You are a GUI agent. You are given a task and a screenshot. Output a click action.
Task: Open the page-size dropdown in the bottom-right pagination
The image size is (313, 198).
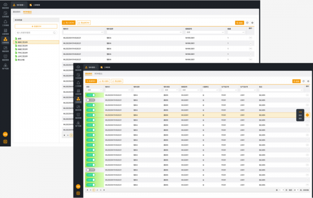click(x=296, y=190)
